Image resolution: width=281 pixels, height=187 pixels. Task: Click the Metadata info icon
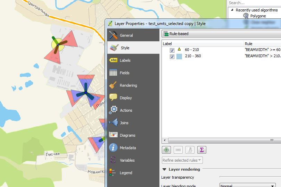pyautogui.click(x=113, y=148)
